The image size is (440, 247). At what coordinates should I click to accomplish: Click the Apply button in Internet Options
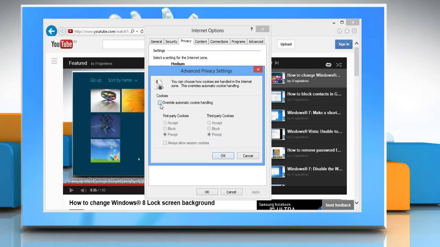pyautogui.click(x=256, y=192)
